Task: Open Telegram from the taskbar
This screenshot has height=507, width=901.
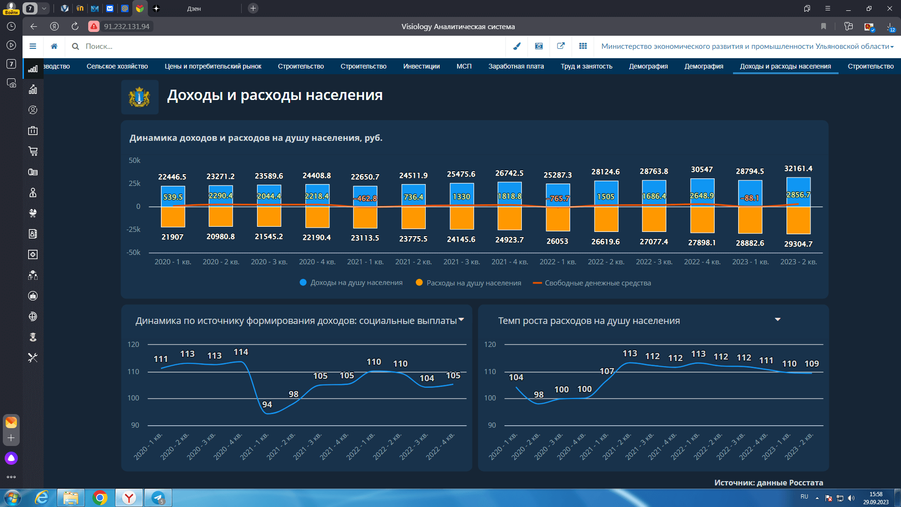Action: coord(158,498)
